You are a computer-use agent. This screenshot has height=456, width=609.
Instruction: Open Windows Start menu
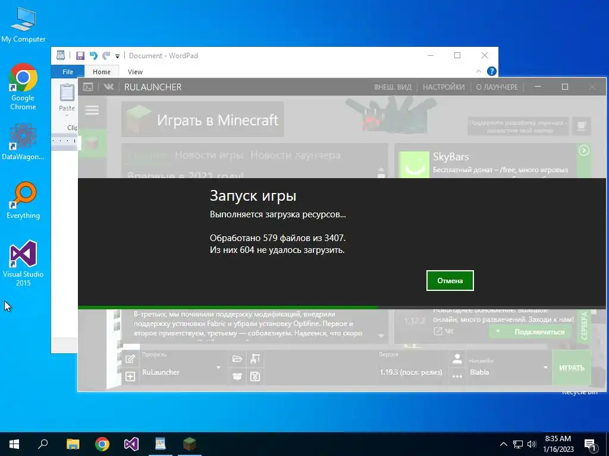click(14, 444)
